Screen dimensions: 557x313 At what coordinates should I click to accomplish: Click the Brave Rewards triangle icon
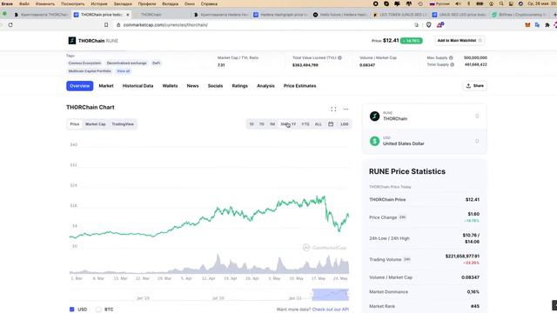[x=440, y=25]
